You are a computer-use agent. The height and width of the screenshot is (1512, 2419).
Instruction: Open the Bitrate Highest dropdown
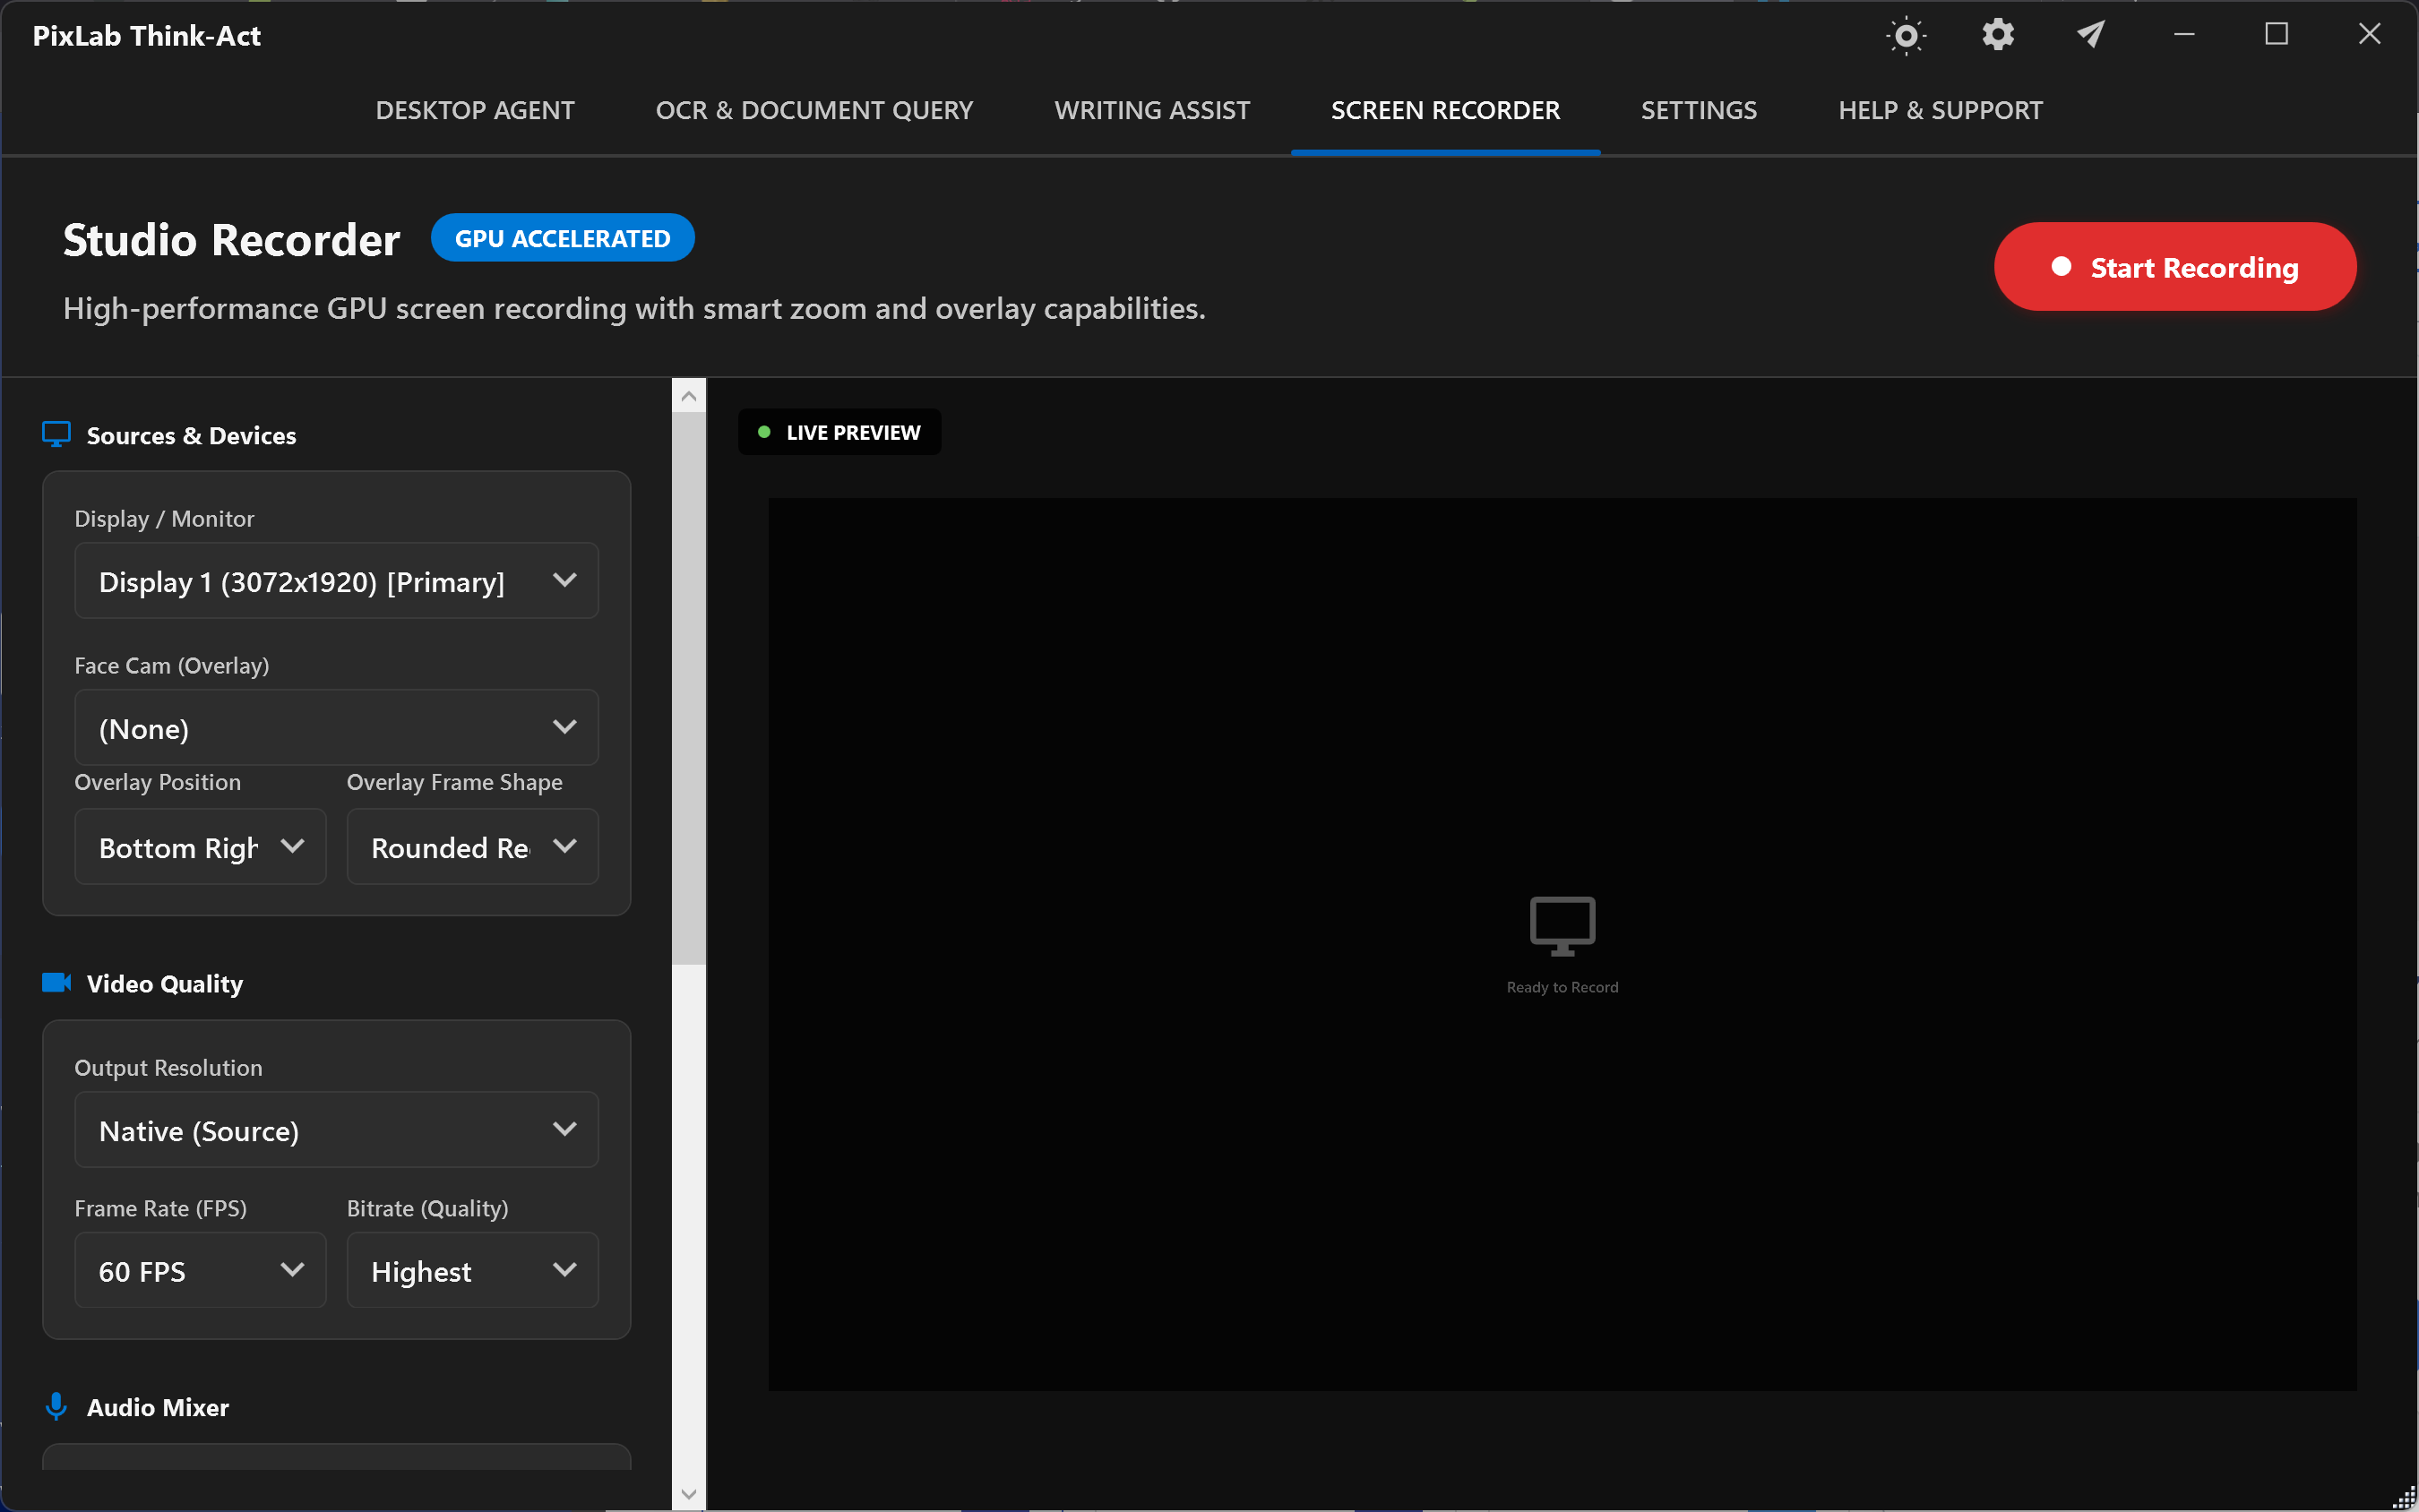(472, 1271)
